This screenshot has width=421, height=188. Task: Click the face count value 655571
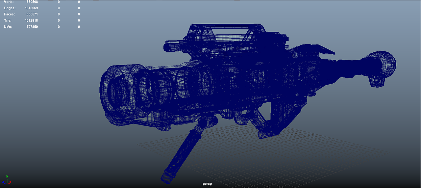[32, 14]
